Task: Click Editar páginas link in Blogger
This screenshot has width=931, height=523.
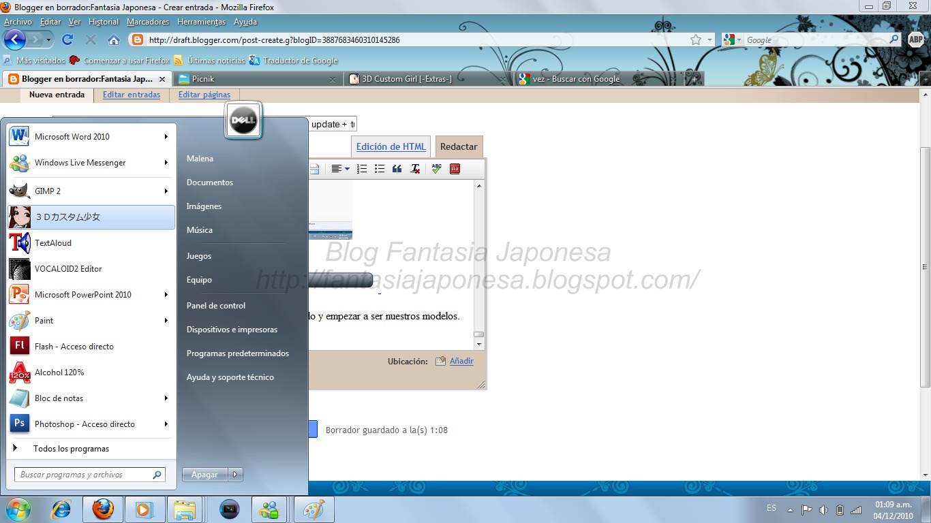Action: pyautogui.click(x=204, y=95)
